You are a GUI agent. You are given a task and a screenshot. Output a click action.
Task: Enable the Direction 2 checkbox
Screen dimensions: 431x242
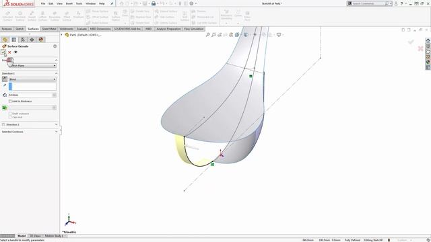3,124
